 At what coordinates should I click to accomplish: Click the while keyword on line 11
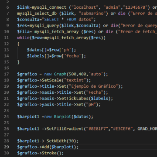click(x=23, y=38)
